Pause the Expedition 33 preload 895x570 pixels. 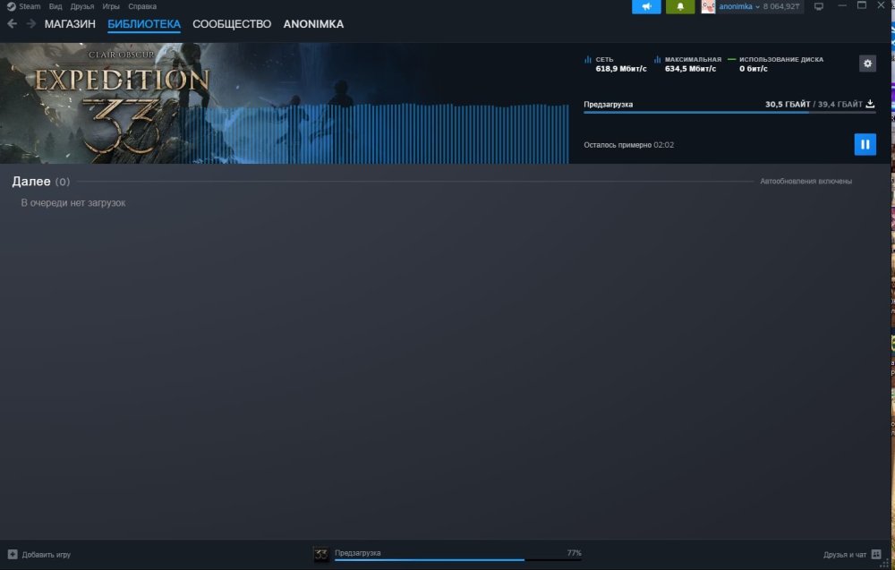coord(865,144)
